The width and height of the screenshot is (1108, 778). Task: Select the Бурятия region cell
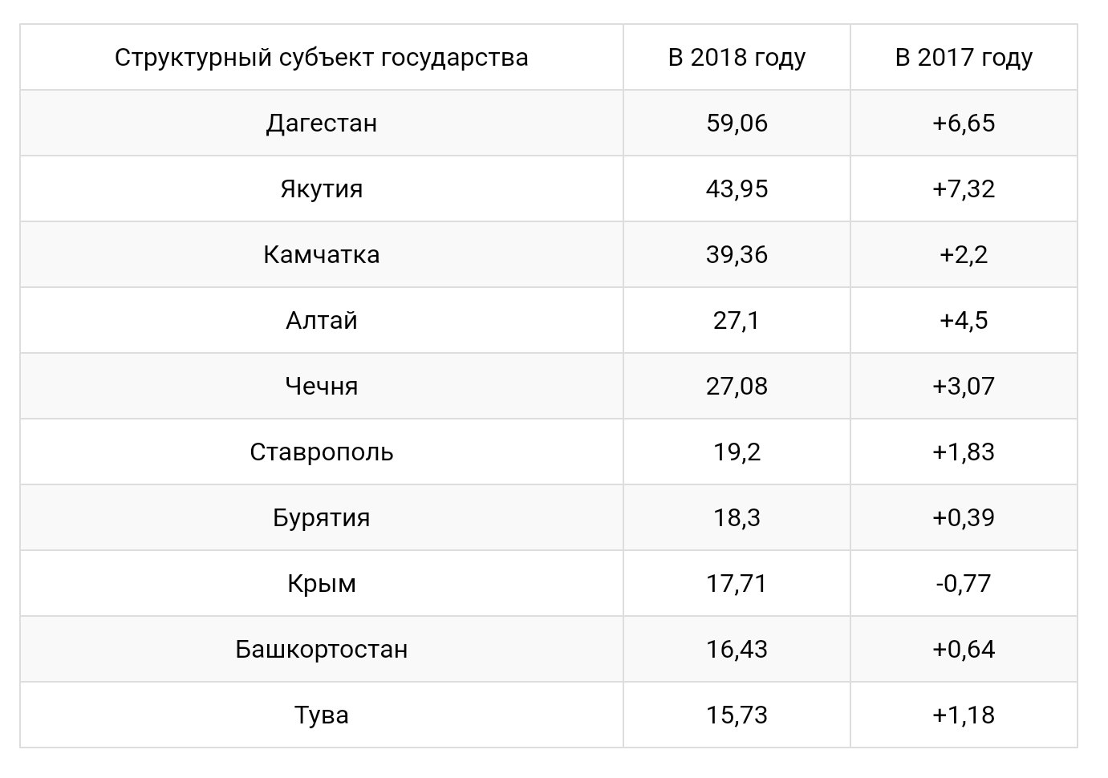point(322,517)
